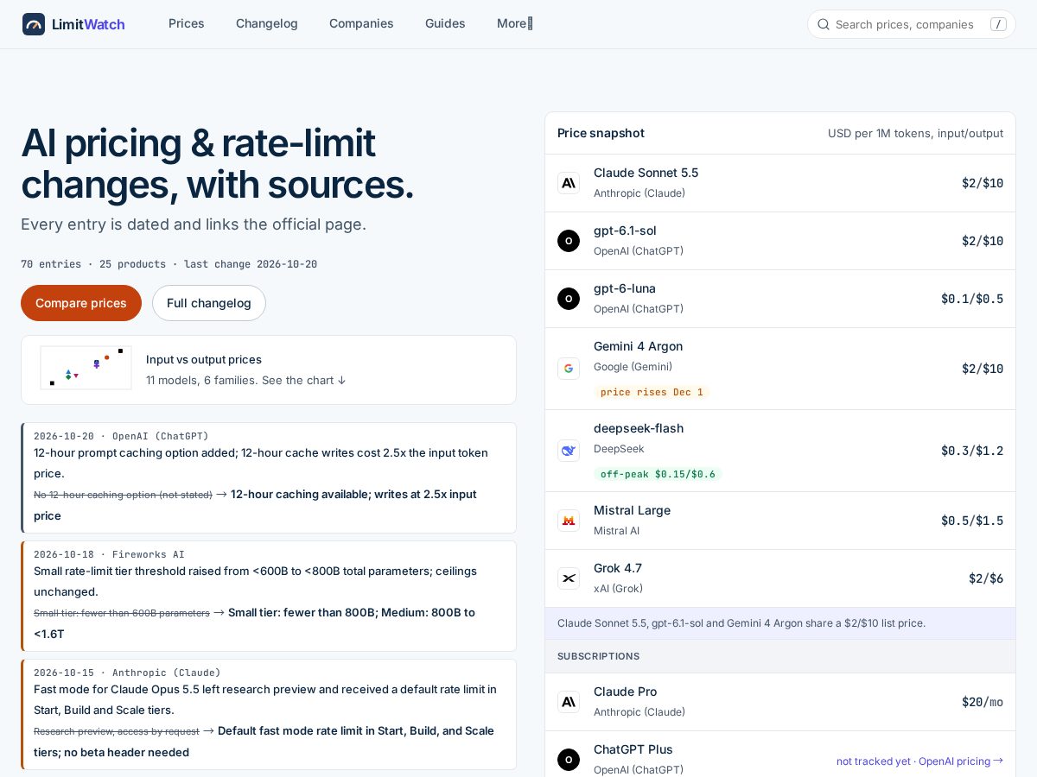
Task: Click the OpenAI icon beside gpt-6-luna
Action: pos(569,299)
